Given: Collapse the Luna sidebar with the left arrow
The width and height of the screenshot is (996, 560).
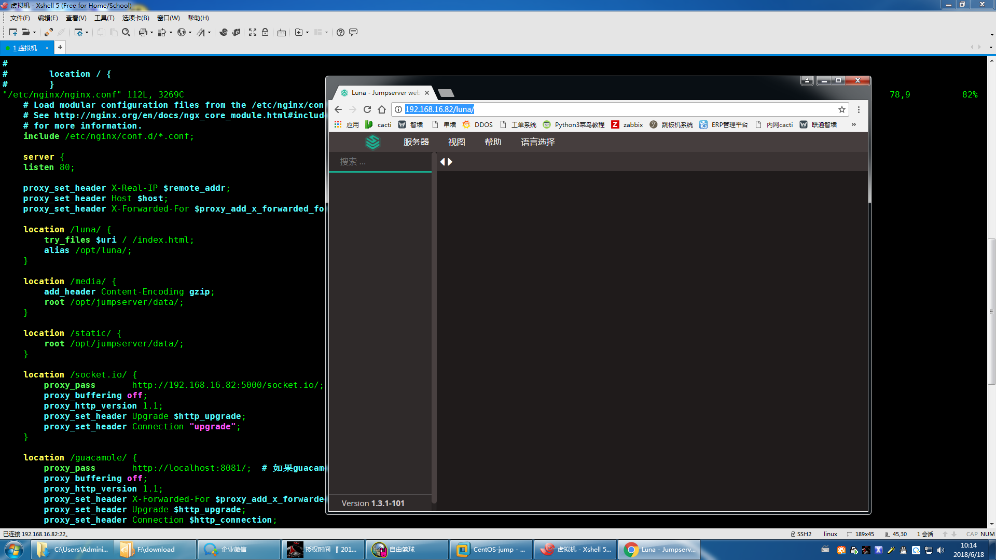Looking at the screenshot, I should (x=441, y=161).
